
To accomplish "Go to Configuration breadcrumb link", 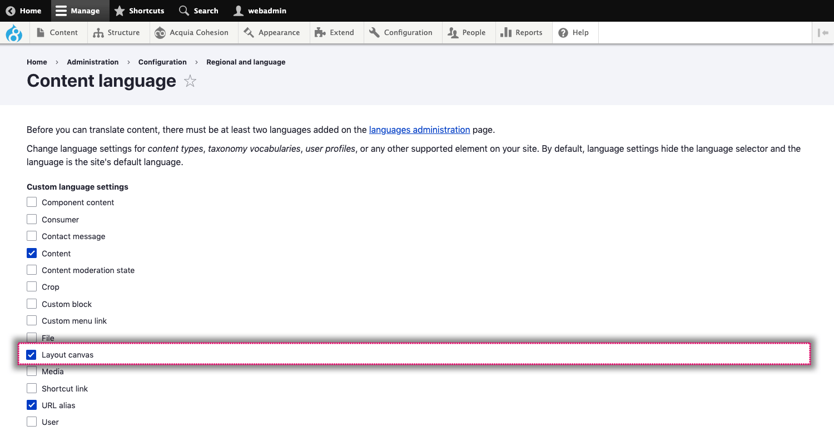I will pos(162,62).
